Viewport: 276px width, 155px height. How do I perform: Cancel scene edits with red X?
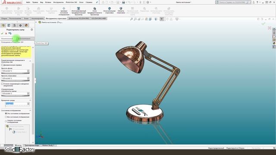pyautogui.click(x=6, y=34)
